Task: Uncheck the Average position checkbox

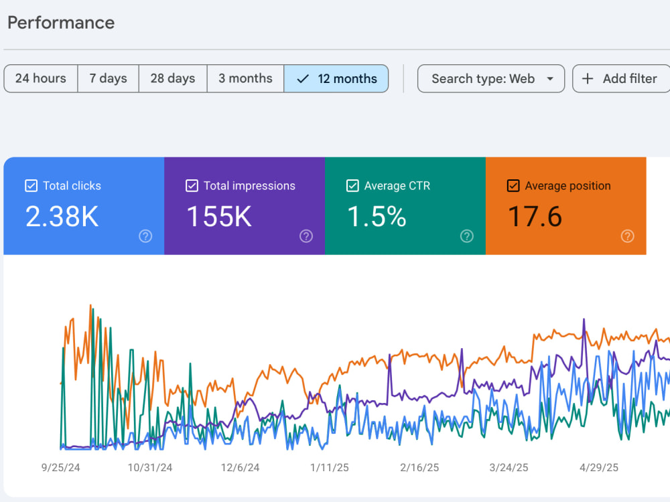Action: coord(513,185)
